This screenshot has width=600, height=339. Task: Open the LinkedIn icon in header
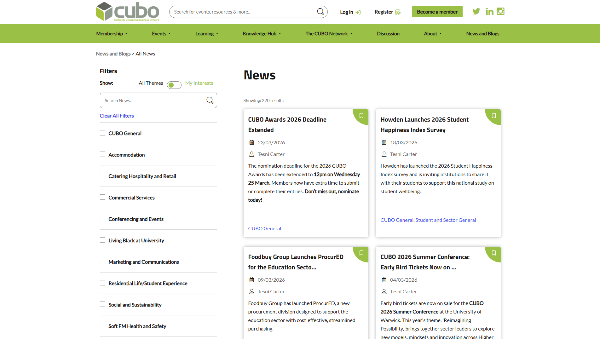489,12
